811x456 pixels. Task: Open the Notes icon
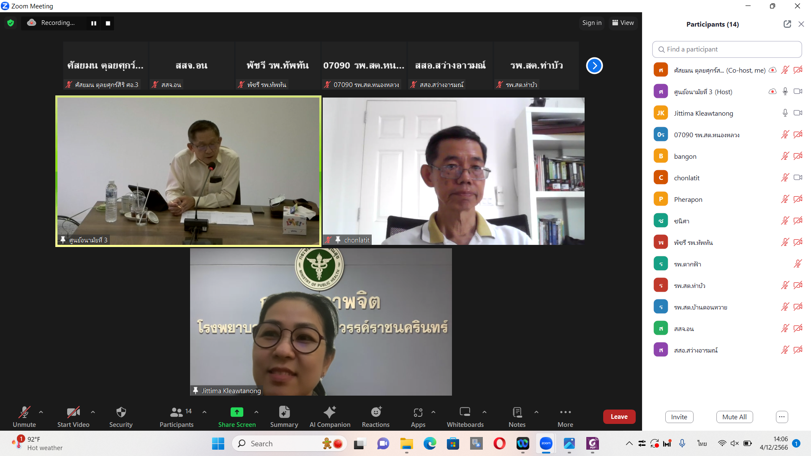pos(517,412)
